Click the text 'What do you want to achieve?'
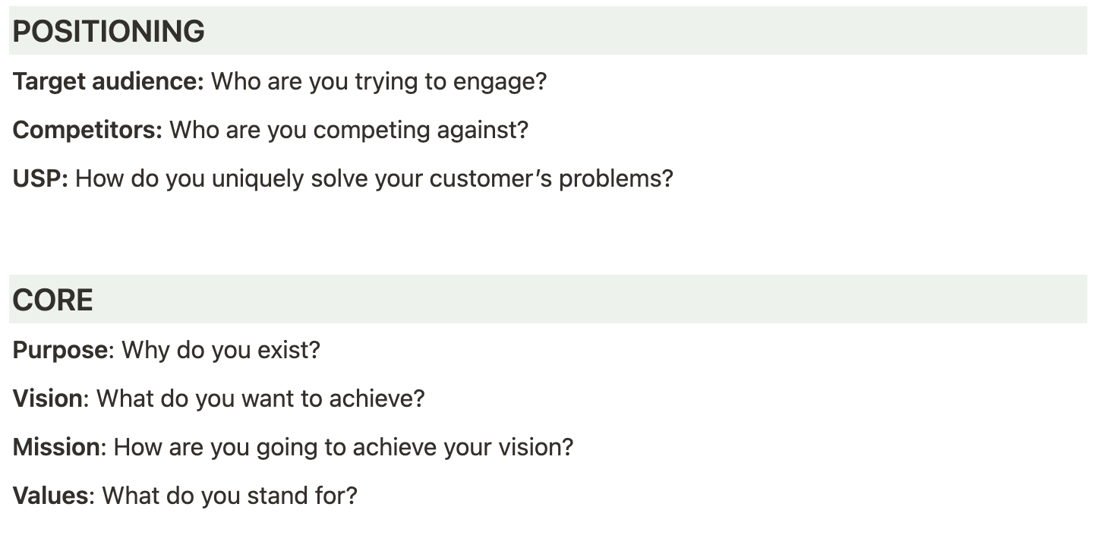Screen dimensions: 1104x551 tap(260, 398)
